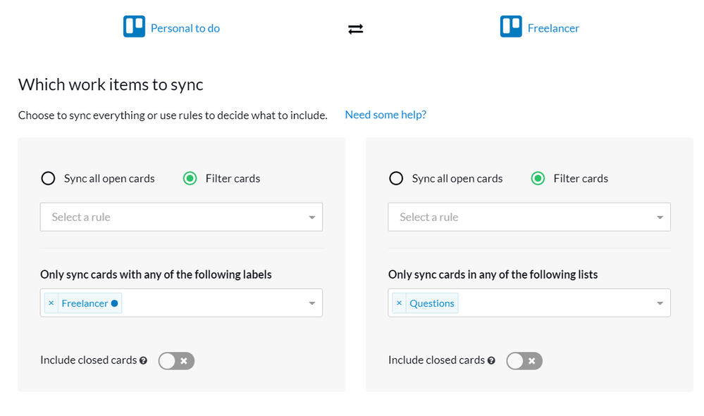
Task: Open the right Select a rule dropdown
Action: 529,217
